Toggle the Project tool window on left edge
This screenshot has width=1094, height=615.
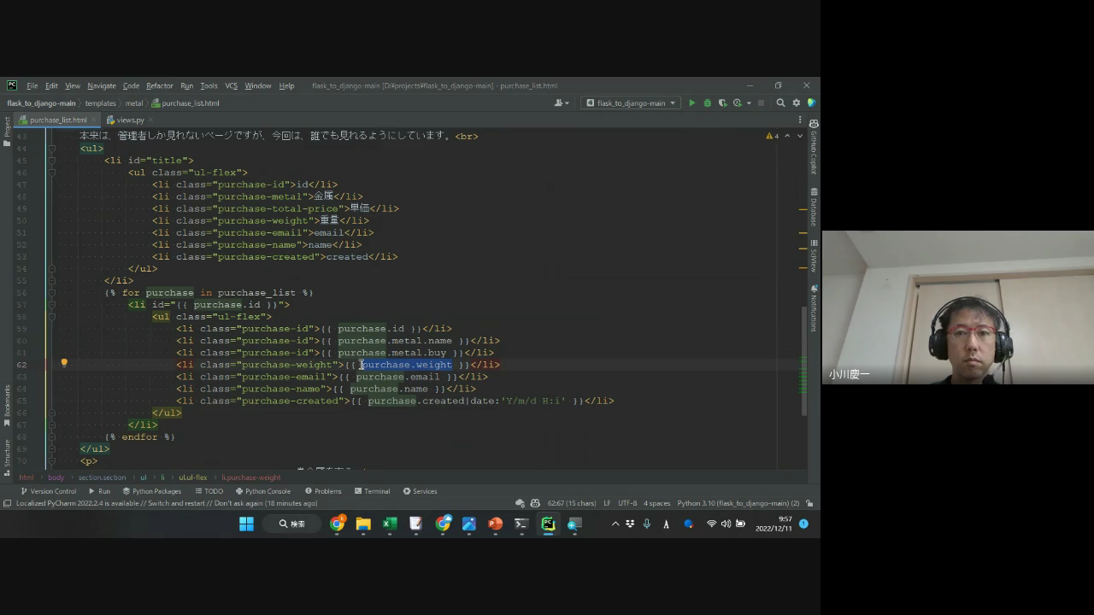(7, 128)
